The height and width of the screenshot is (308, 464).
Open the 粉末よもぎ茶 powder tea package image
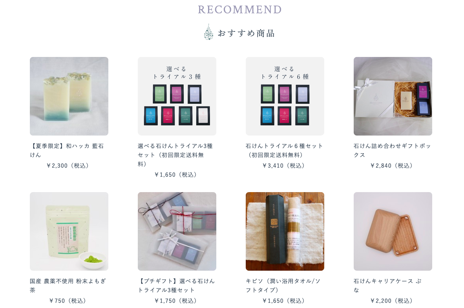point(69,231)
